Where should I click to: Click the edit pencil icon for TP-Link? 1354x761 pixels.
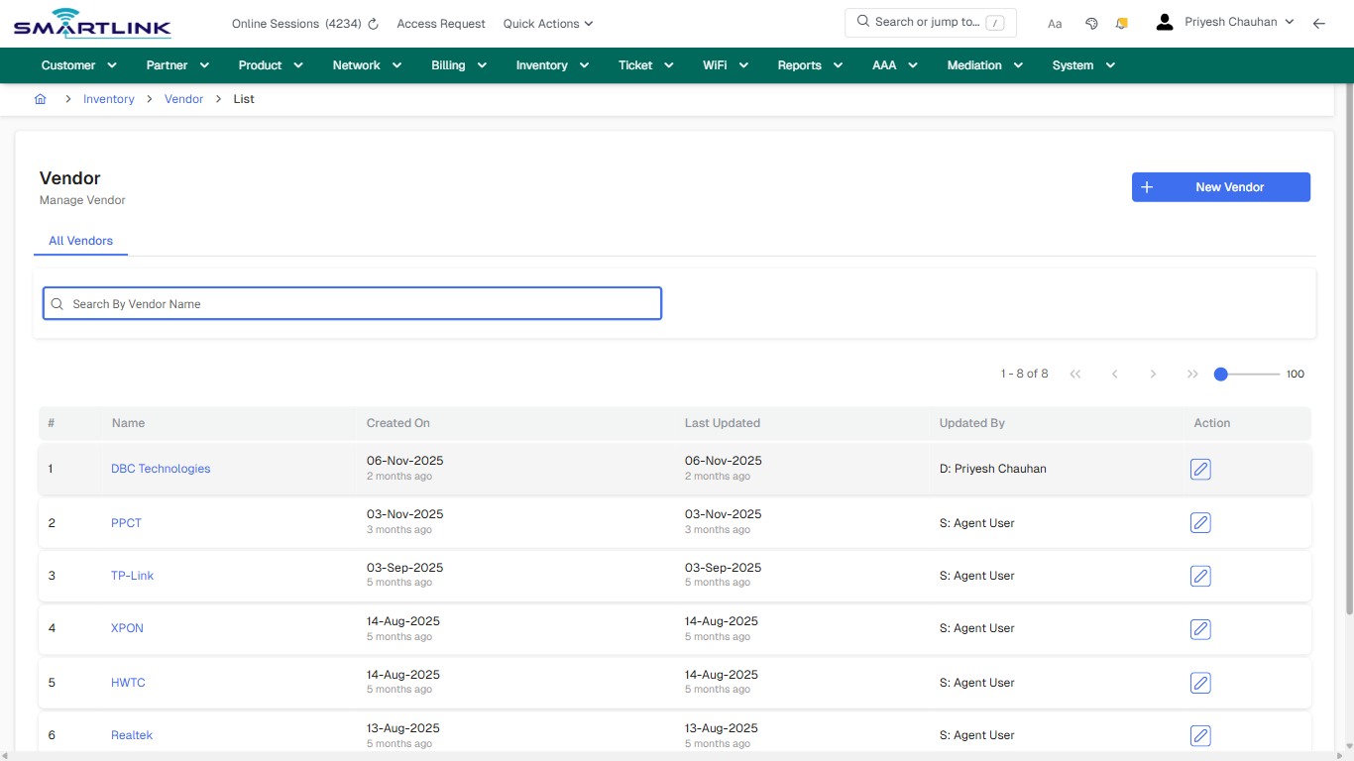click(x=1200, y=576)
